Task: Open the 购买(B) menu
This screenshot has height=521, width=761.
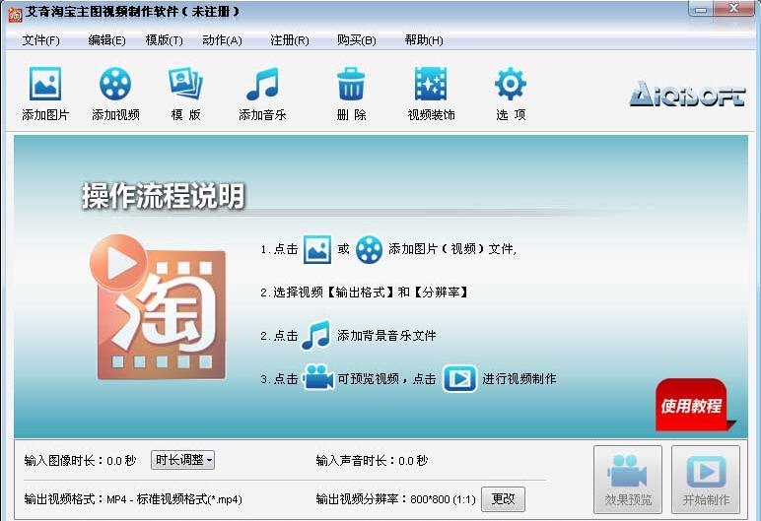Action: [x=356, y=40]
